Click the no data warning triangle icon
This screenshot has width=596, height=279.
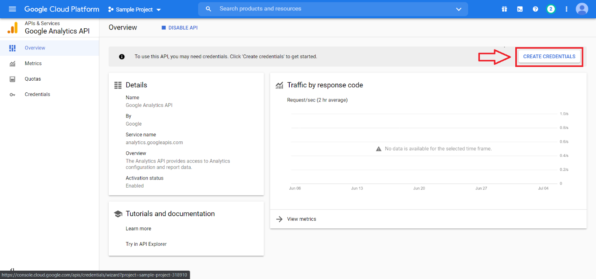(x=379, y=148)
